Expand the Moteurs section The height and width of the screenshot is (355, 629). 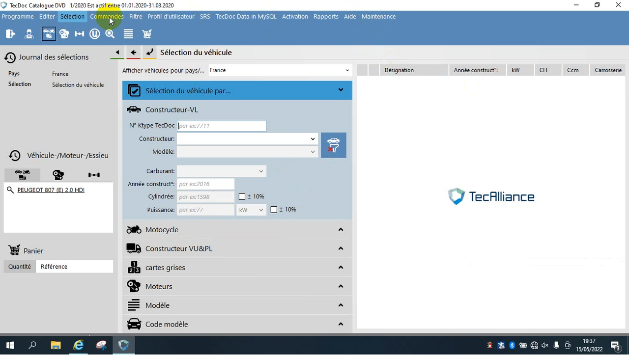237,286
